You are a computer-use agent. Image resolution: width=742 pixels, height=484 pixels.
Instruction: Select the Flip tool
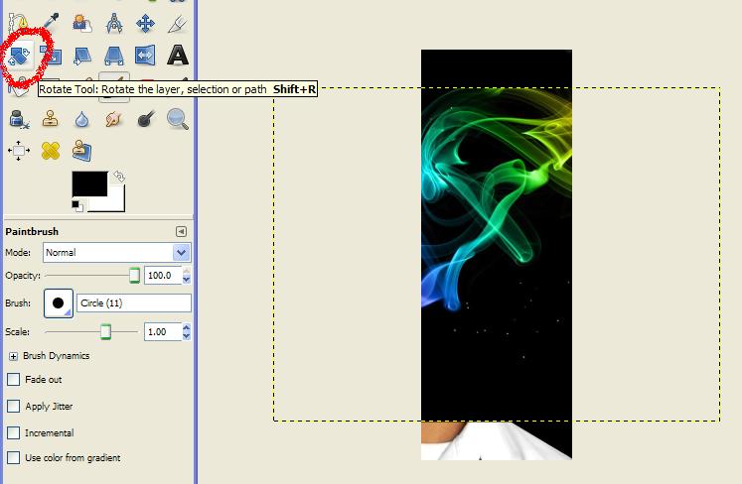[x=145, y=55]
